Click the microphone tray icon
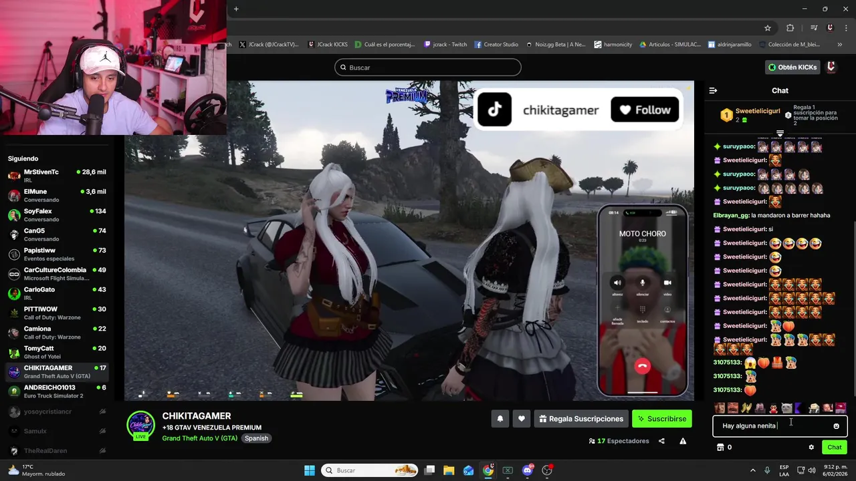 [x=767, y=470]
